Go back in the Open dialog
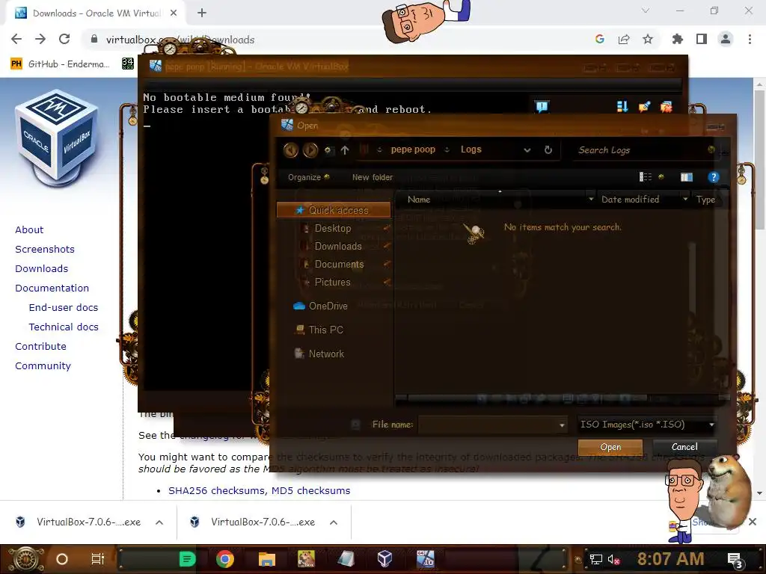The width and height of the screenshot is (766, 574). (291, 149)
